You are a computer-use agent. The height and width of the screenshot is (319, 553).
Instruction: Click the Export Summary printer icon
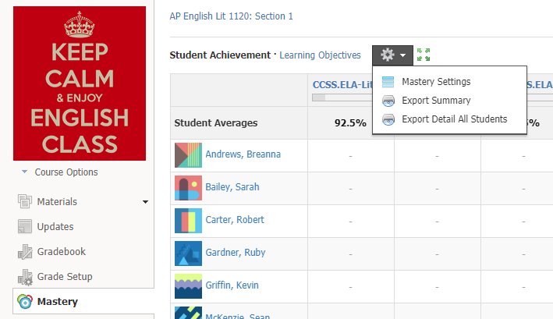click(388, 101)
